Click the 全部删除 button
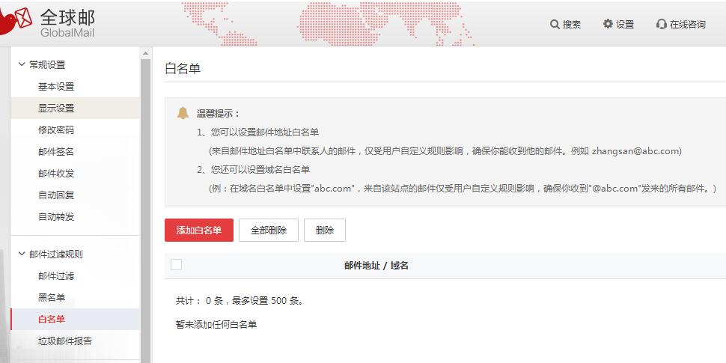 click(269, 231)
